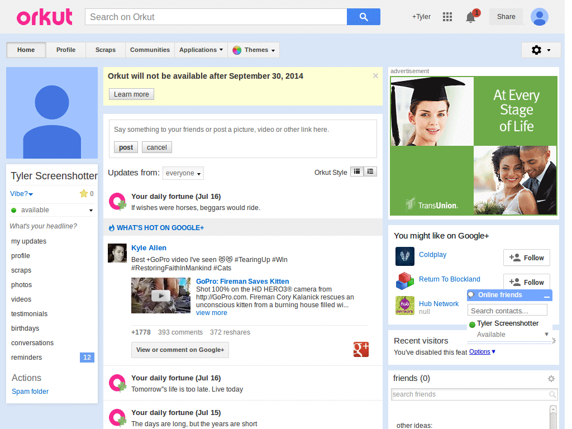Click the Hub Network icon
The width and height of the screenshot is (572, 429).
pyautogui.click(x=404, y=306)
